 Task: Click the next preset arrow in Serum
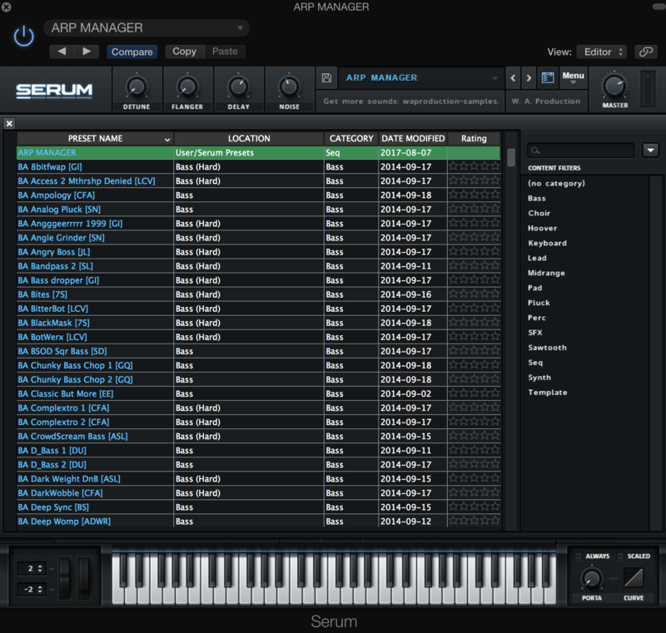tap(529, 78)
